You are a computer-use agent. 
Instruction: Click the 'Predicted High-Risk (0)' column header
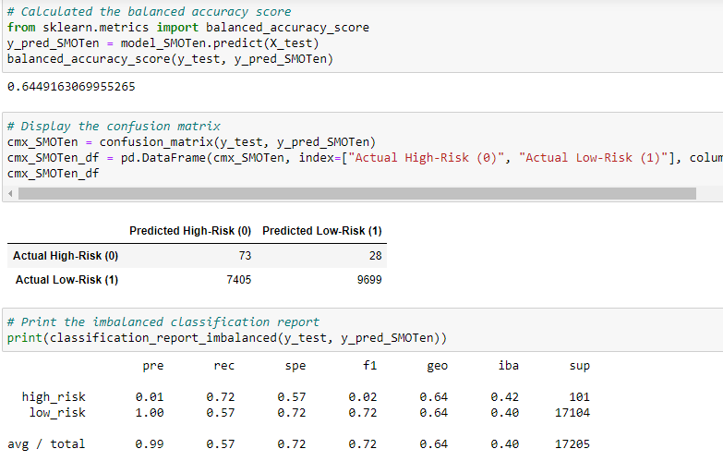point(190,231)
